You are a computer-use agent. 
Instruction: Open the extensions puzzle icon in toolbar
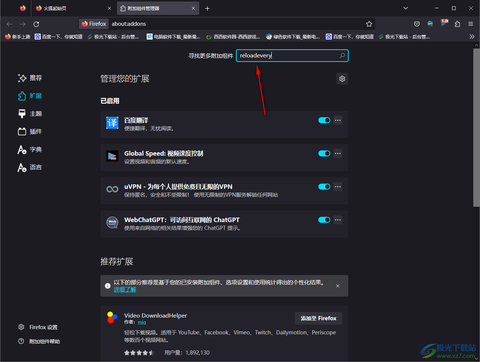click(457, 24)
